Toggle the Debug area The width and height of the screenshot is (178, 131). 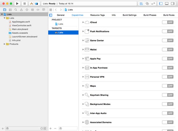click(x=167, y=4)
